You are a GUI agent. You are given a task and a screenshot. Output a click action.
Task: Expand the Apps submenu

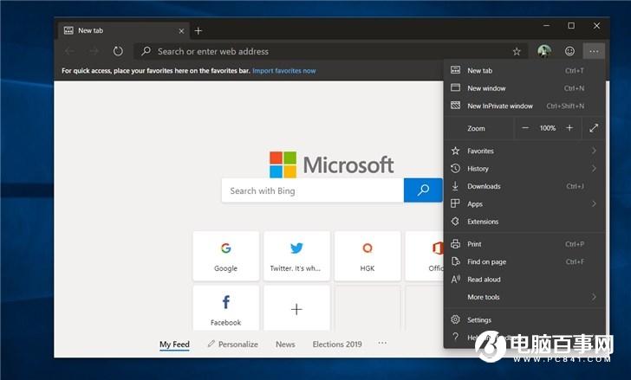524,204
